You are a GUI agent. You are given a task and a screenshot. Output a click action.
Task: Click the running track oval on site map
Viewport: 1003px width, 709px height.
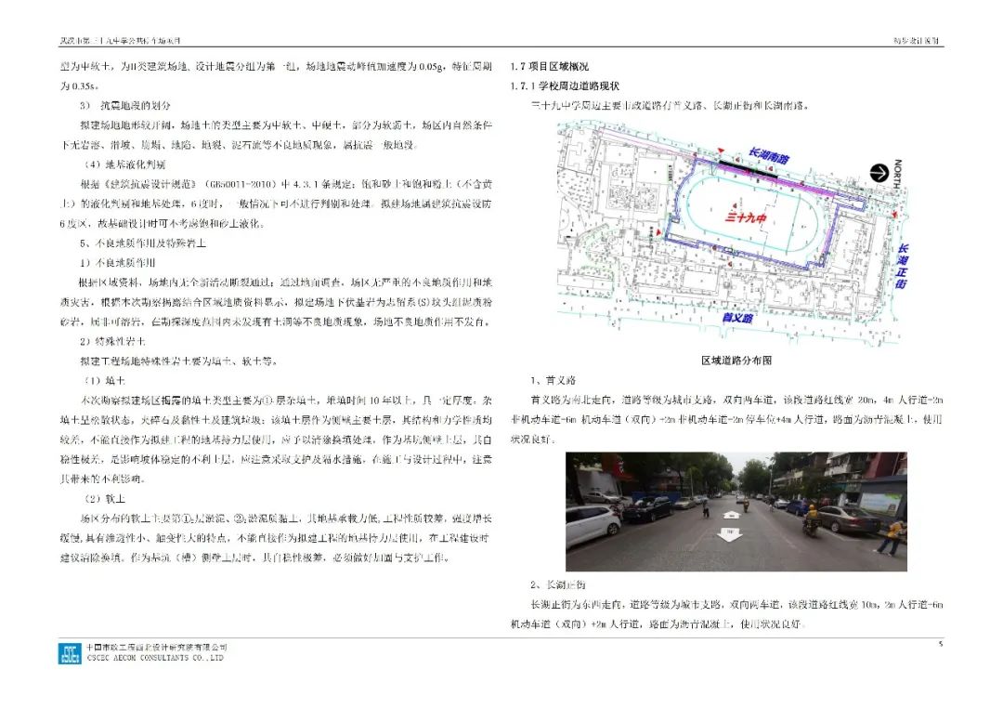[753, 215]
